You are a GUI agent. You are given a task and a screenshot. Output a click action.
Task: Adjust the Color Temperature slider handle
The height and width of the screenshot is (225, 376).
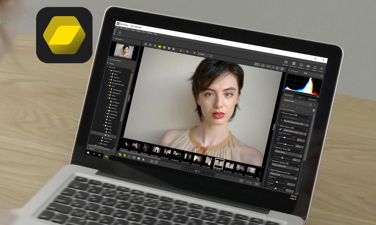pos(284,137)
